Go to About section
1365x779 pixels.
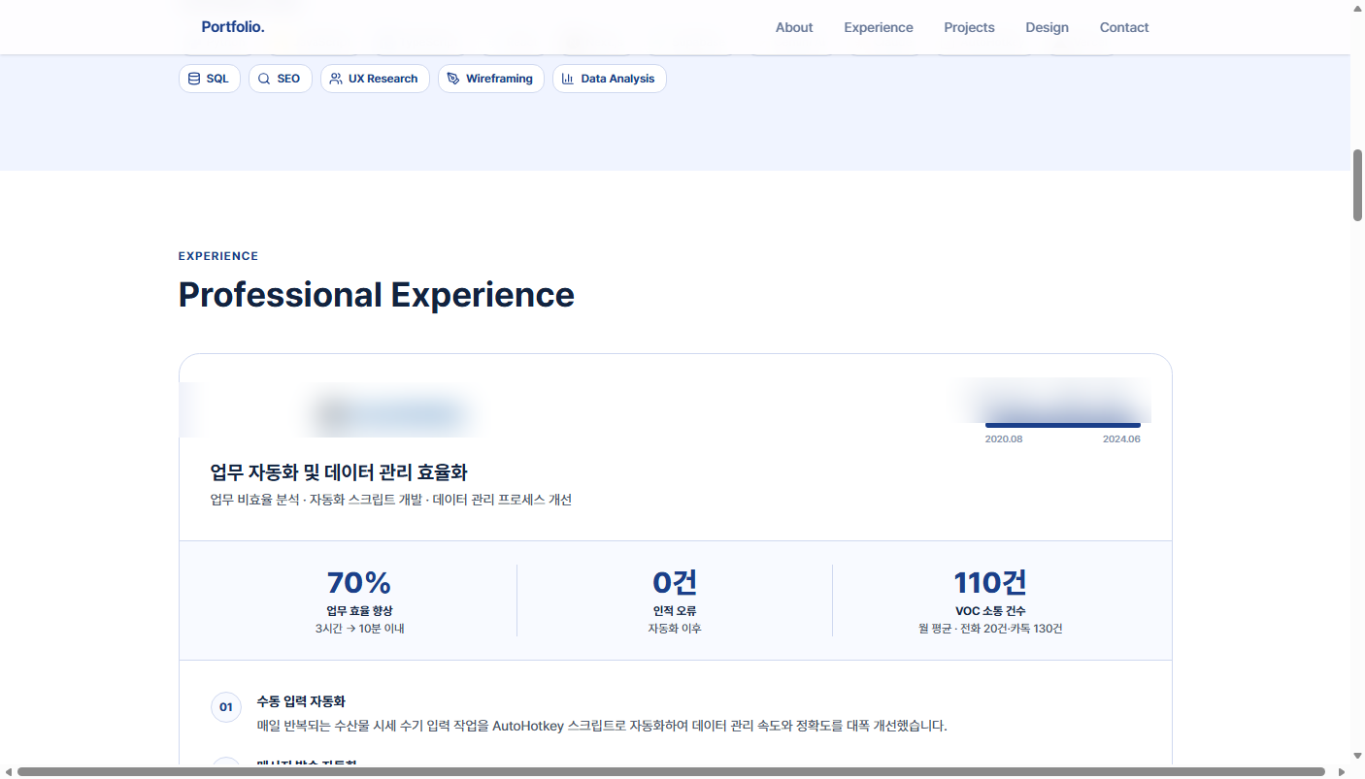click(794, 27)
